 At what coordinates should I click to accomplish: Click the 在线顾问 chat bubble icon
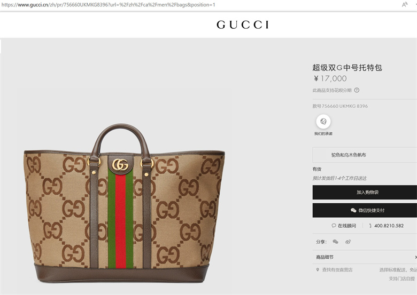(334, 226)
